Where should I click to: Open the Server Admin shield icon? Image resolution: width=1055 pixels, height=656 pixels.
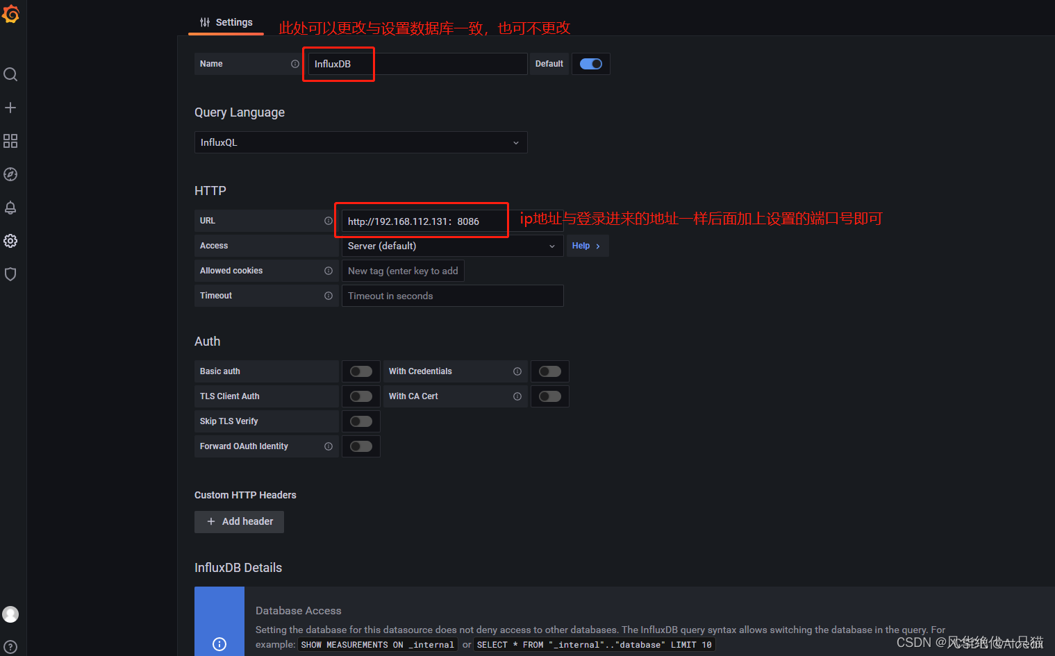10,274
